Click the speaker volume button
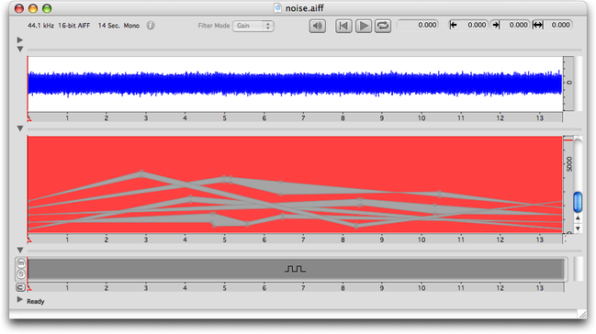The image size is (596, 334). point(317,26)
